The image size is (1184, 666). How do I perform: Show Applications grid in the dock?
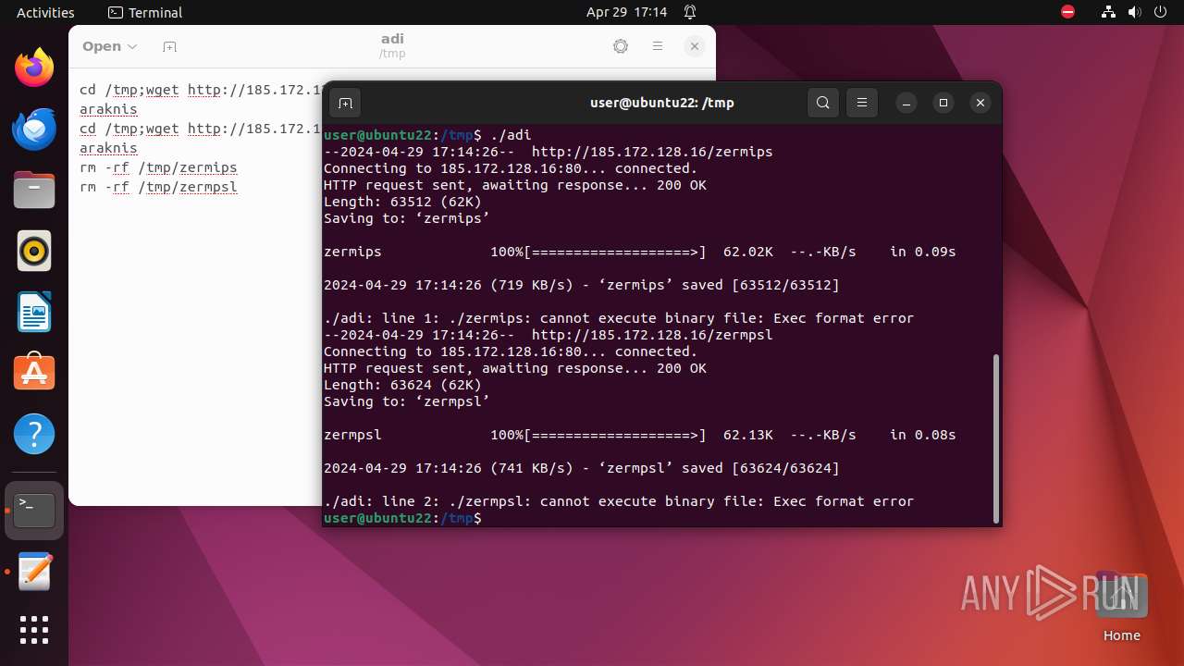(x=34, y=630)
